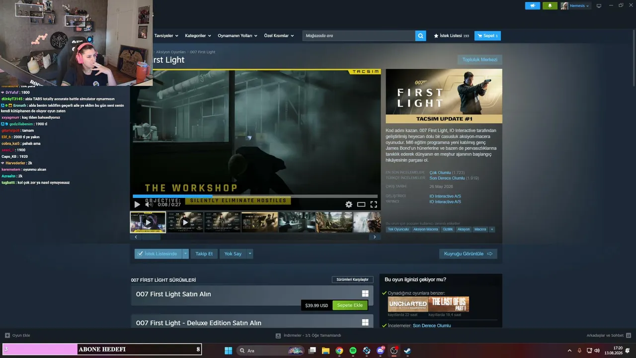The width and height of the screenshot is (636, 358).
Task: Toggle theater mode on the trailer player
Action: click(361, 204)
